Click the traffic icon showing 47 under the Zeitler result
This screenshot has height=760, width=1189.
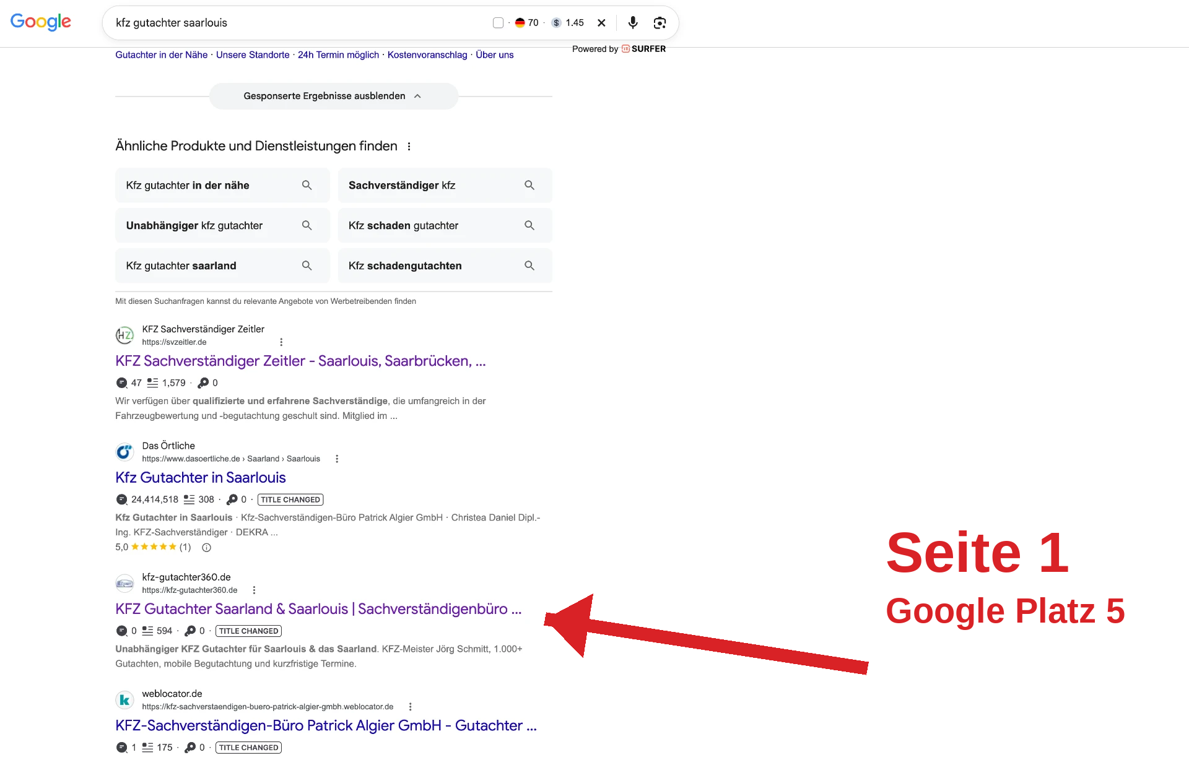[121, 383]
